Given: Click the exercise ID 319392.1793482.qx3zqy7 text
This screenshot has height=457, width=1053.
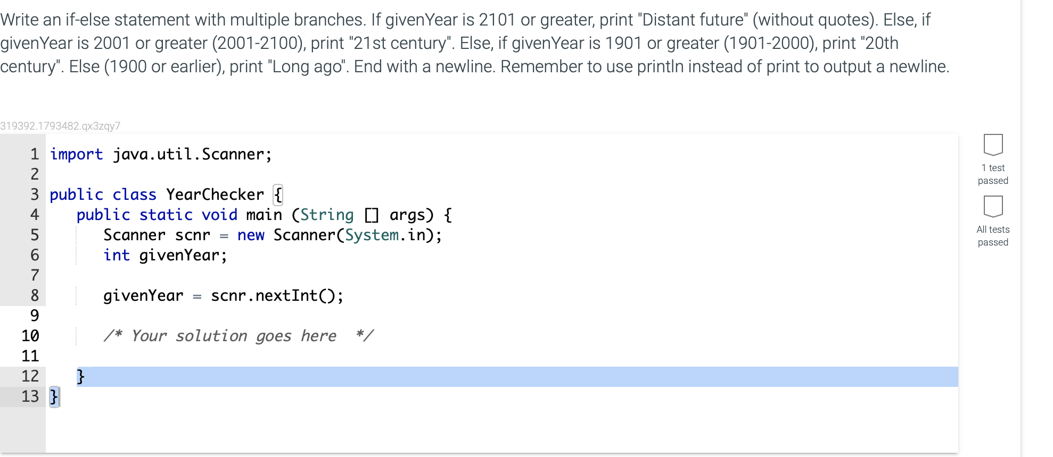Looking at the screenshot, I should pos(60,126).
